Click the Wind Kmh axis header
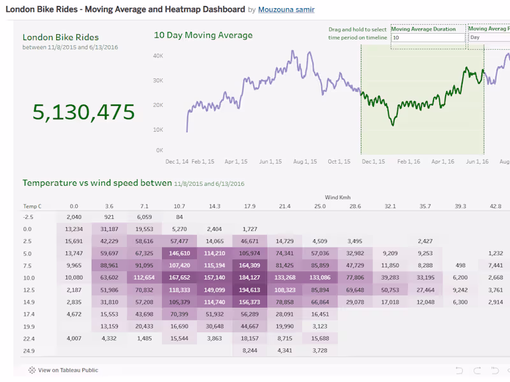Viewport: 510px width, 382px height. pos(337,197)
